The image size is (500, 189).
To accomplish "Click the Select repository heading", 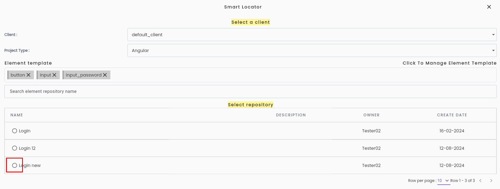I will click(250, 105).
